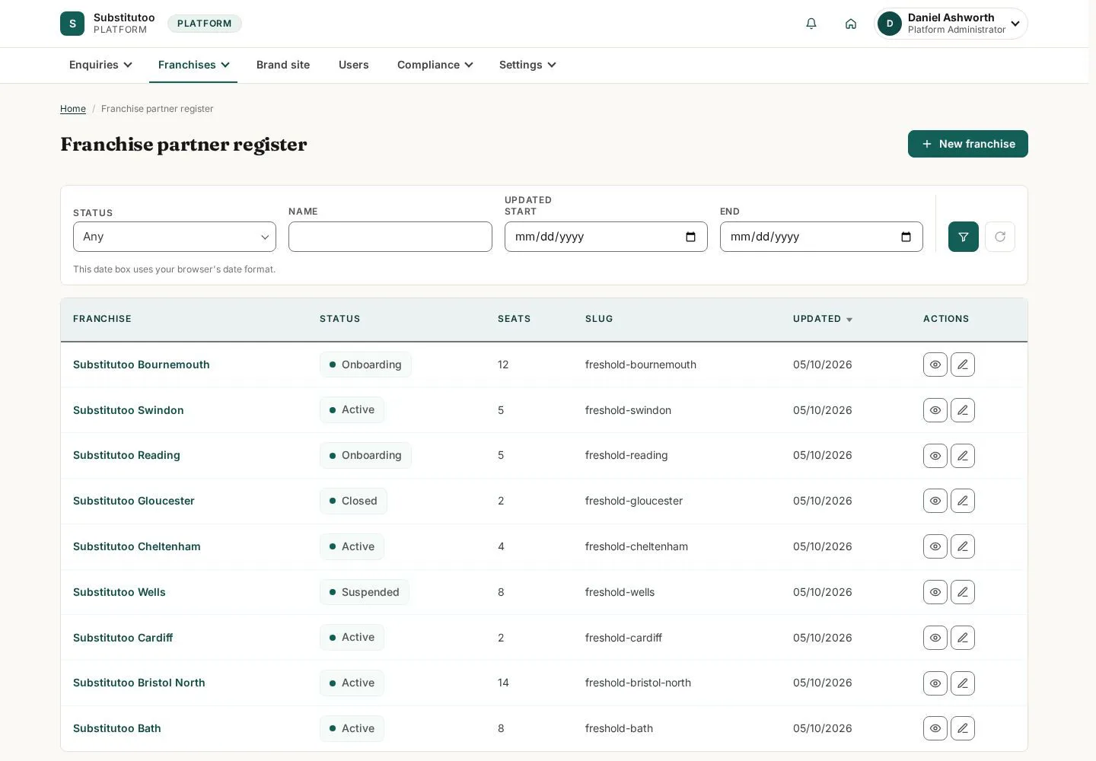
Task: Focus the Name filter field
Action: [x=390, y=237]
